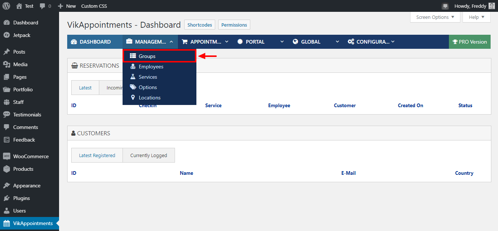This screenshot has height=231, width=498.
Task: Click the Employees badge icon in dropdown
Action: pyautogui.click(x=133, y=67)
